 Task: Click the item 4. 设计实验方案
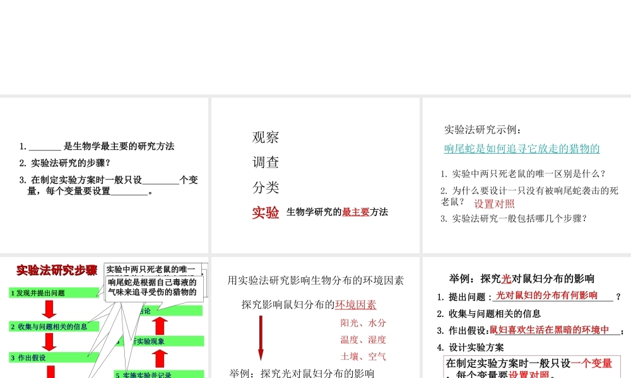(471, 348)
